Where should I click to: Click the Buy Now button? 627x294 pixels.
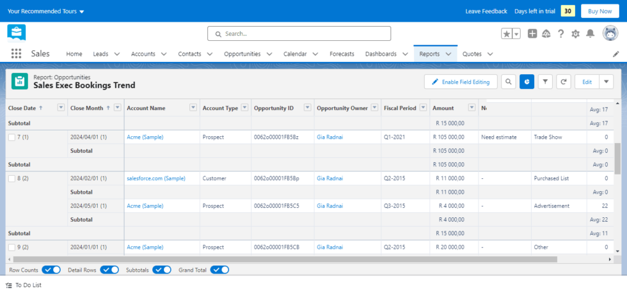(600, 12)
